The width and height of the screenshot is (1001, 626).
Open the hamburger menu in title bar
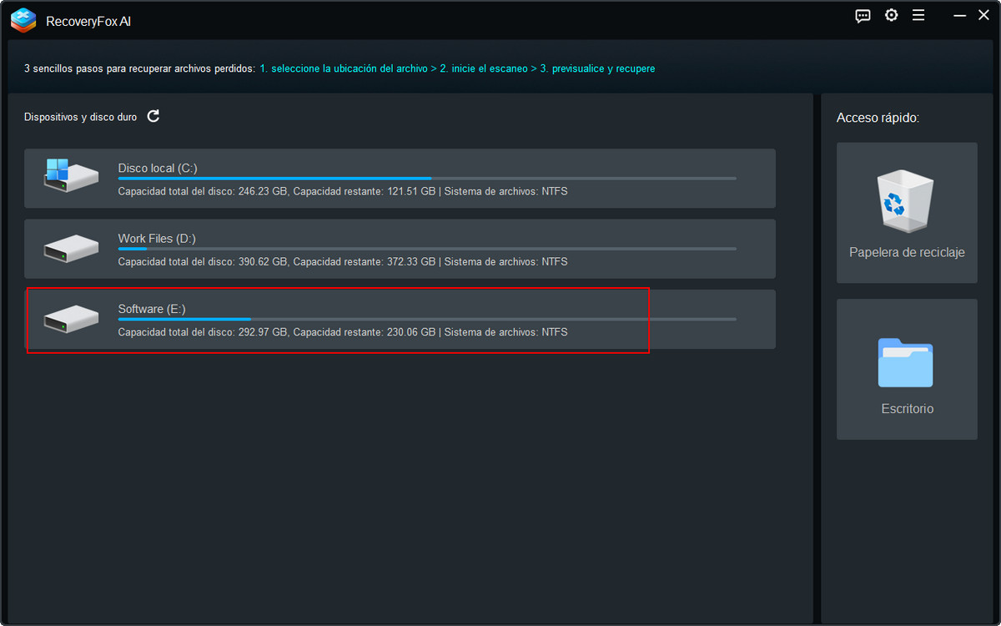pos(918,16)
